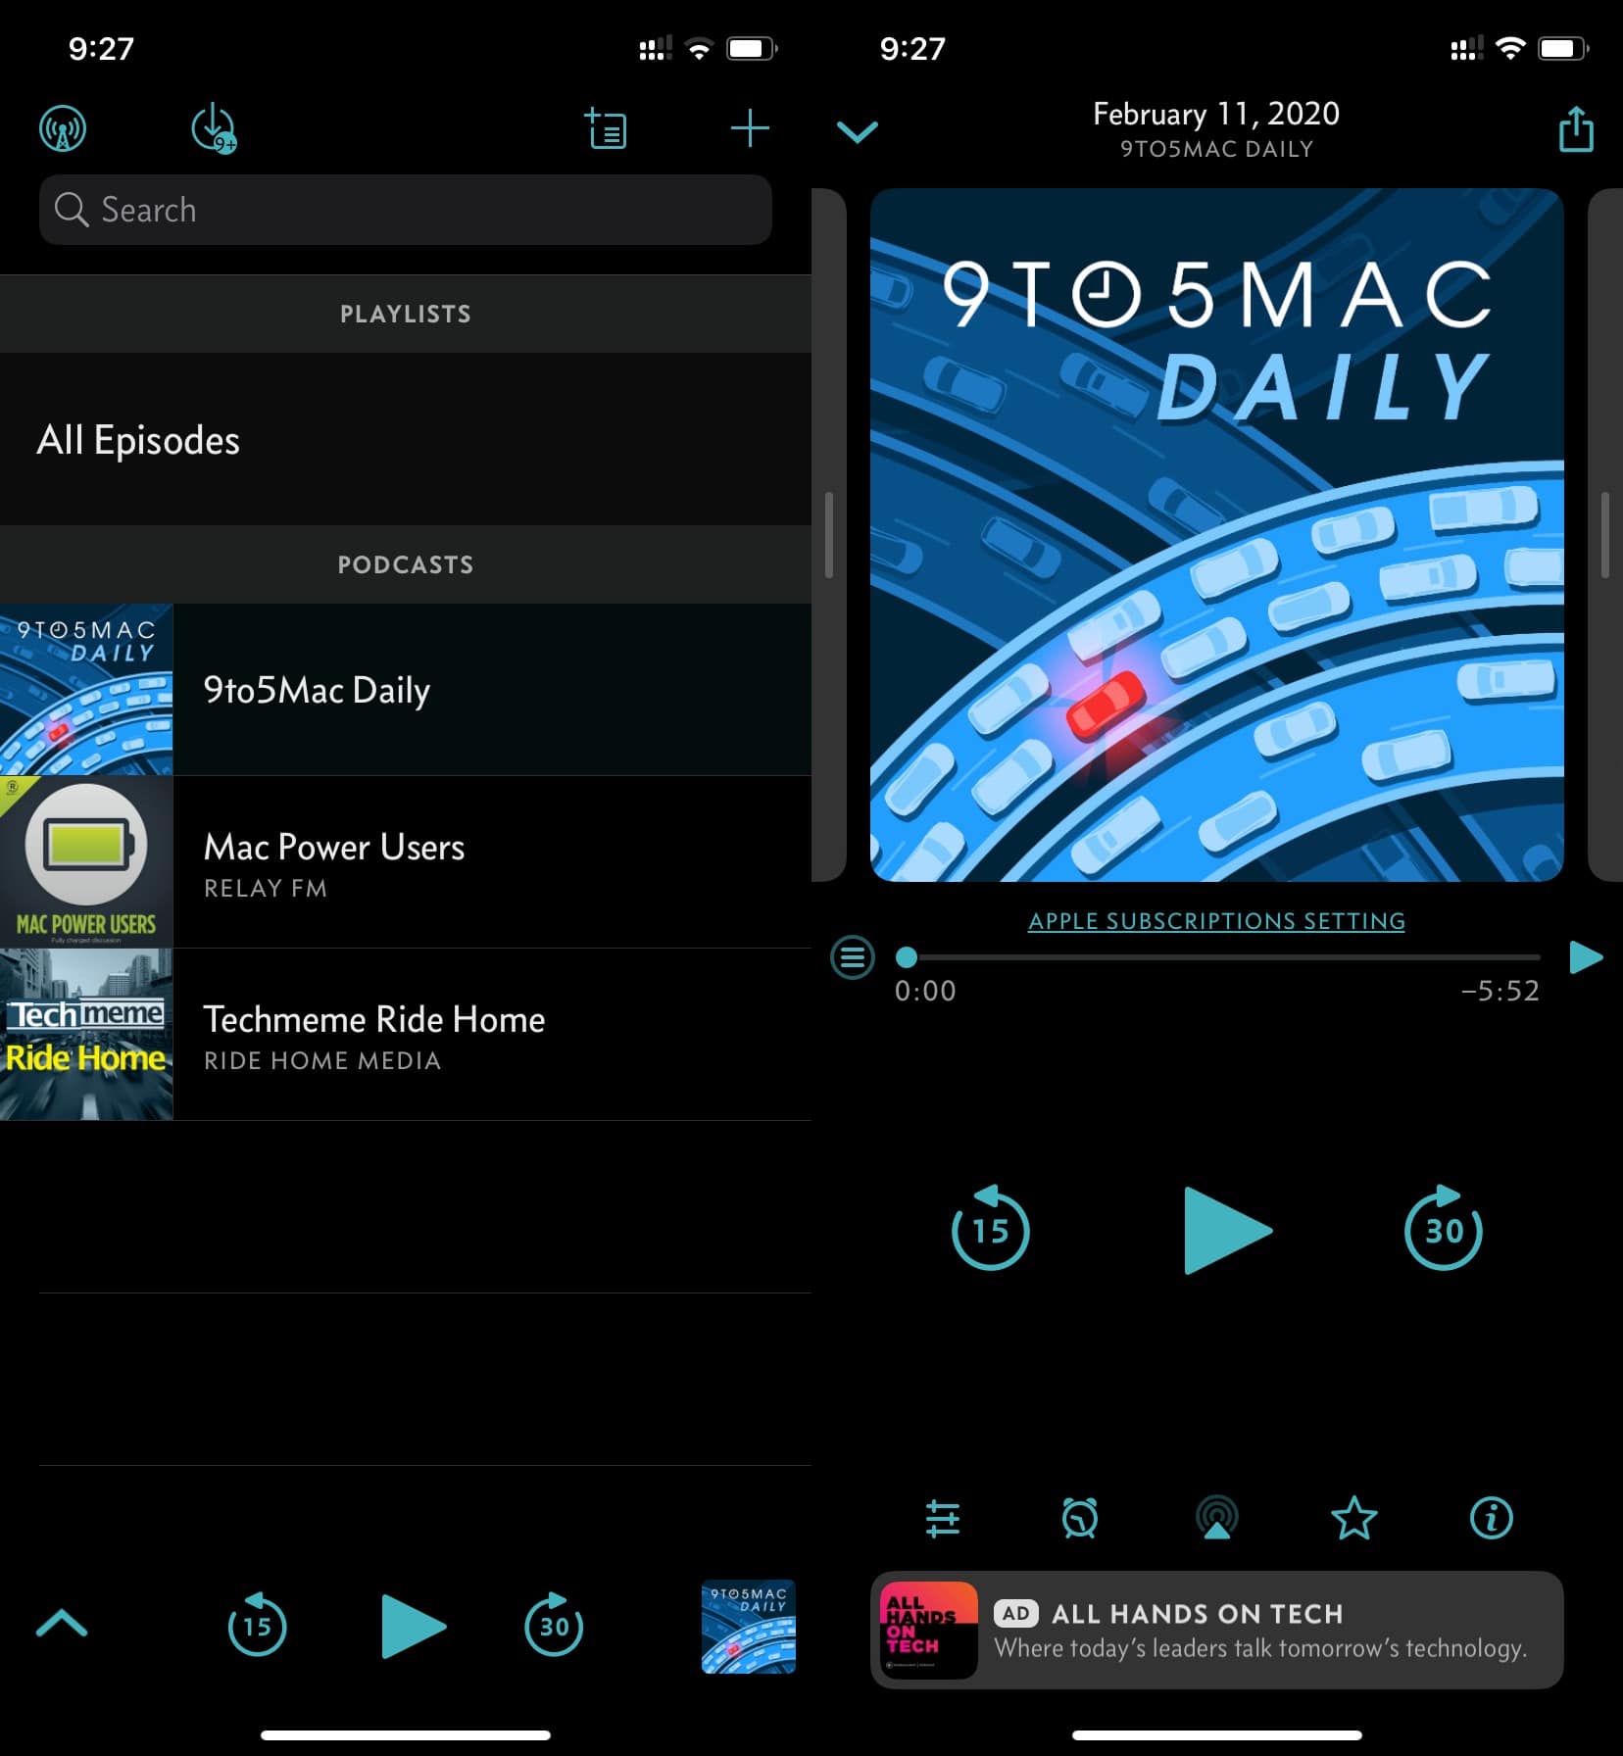Expand the mini player with up chevron

(x=62, y=1625)
